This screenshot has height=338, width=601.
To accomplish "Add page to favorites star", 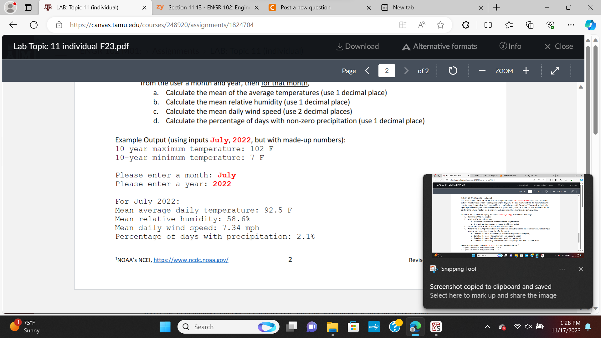I will [x=440, y=25].
